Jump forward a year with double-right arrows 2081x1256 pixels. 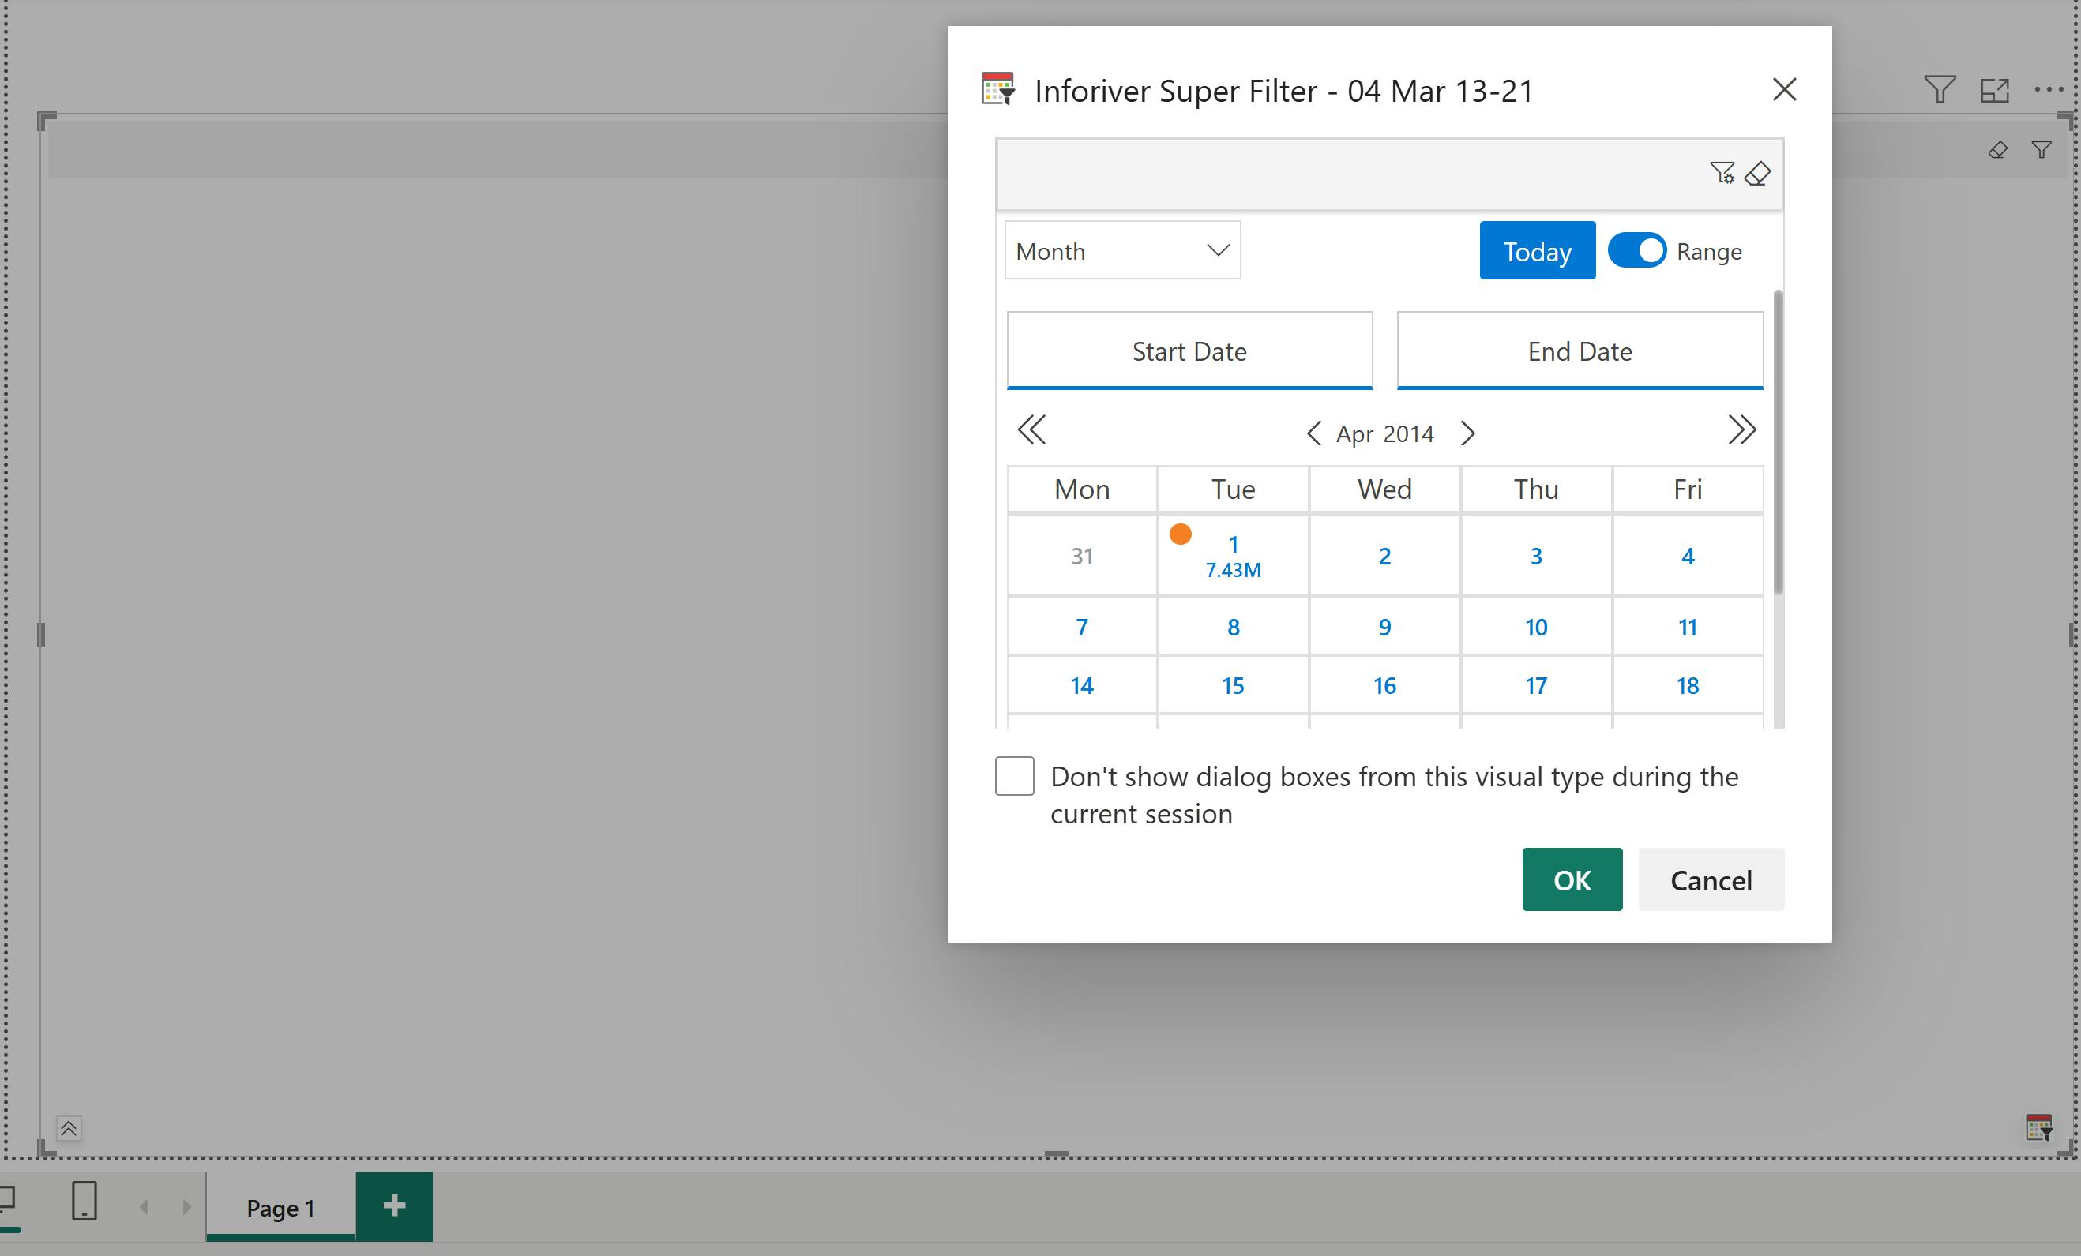(1741, 429)
